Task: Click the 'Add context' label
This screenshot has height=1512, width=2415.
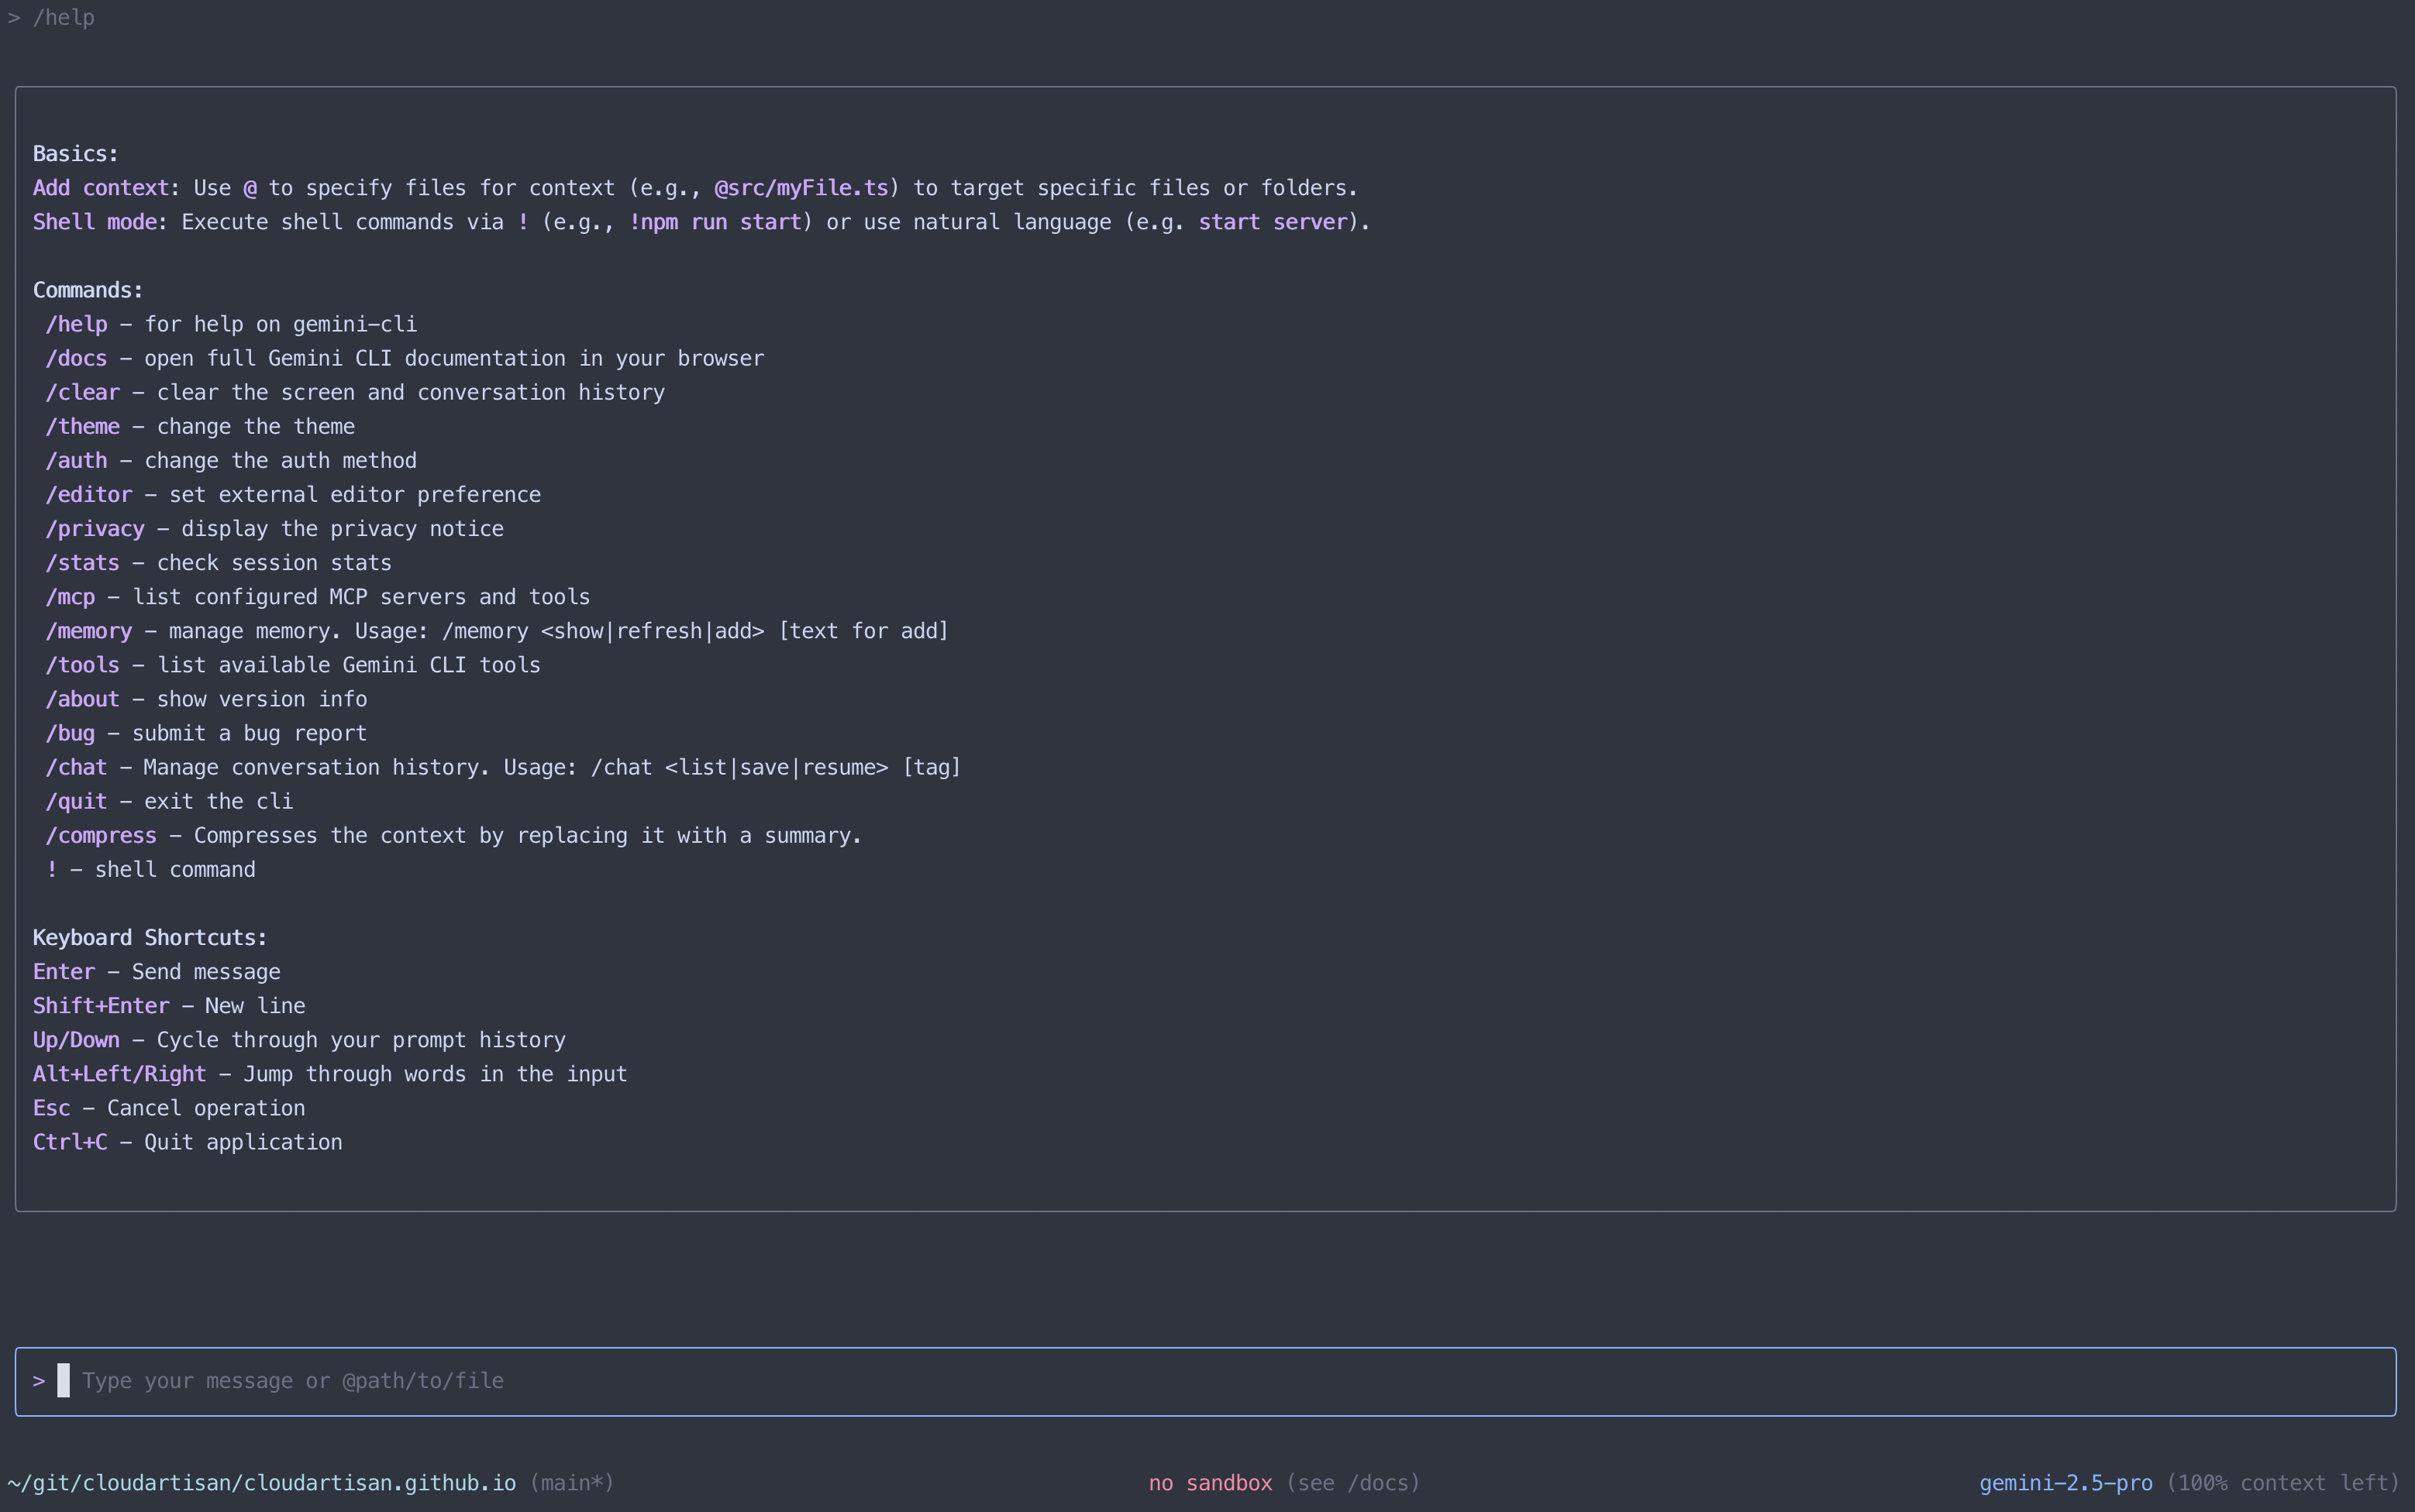Action: [101, 187]
